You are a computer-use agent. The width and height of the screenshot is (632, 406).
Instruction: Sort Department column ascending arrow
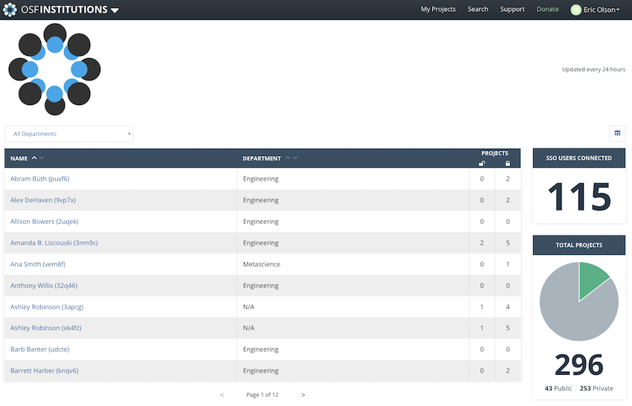click(x=288, y=158)
